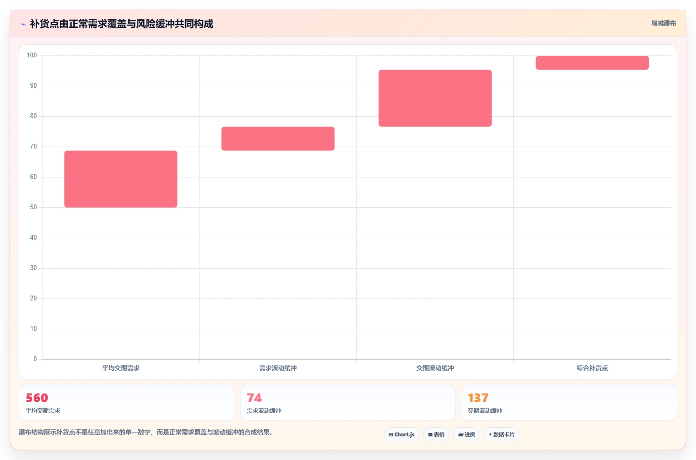Viewport: 696px width, 460px height.
Task: Click the x-axis label 交期波动缓冲
Action: click(435, 368)
